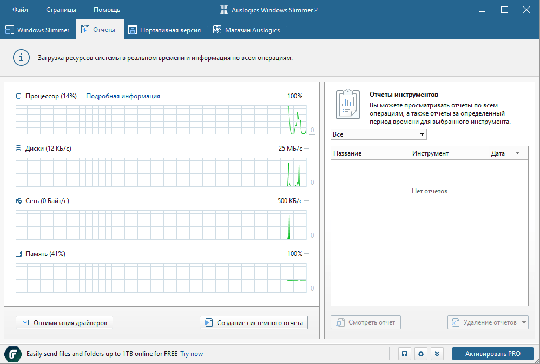Sort reports by Название column

(370, 153)
